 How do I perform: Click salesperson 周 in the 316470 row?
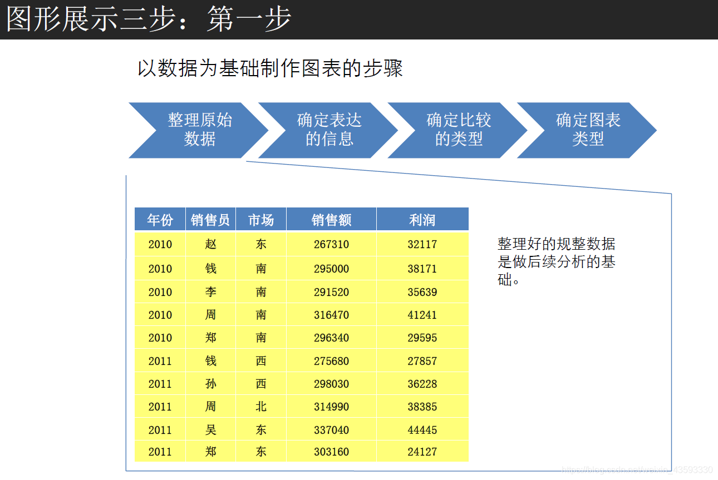210,315
